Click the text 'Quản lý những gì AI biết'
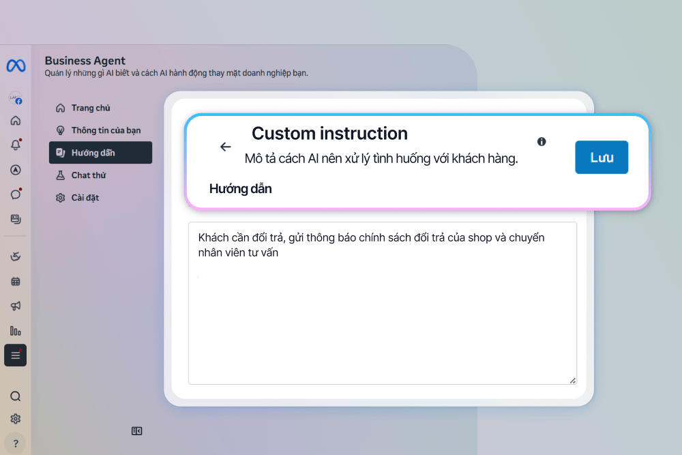The image size is (682, 455). [87, 73]
